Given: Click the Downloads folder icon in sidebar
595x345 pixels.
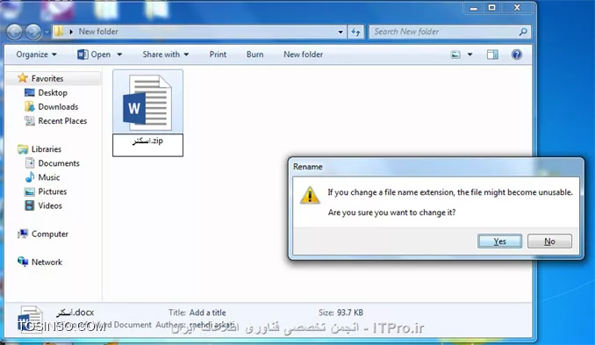Looking at the screenshot, I should coord(30,106).
